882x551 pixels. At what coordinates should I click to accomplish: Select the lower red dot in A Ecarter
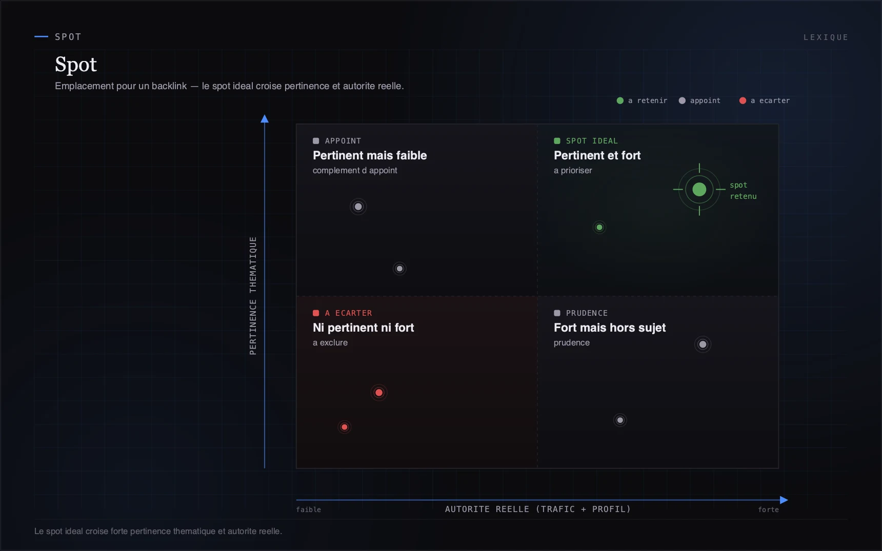pos(345,427)
